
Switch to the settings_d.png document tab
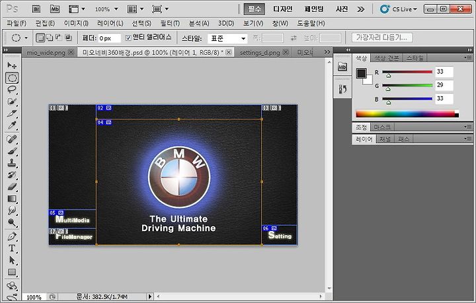[260, 52]
